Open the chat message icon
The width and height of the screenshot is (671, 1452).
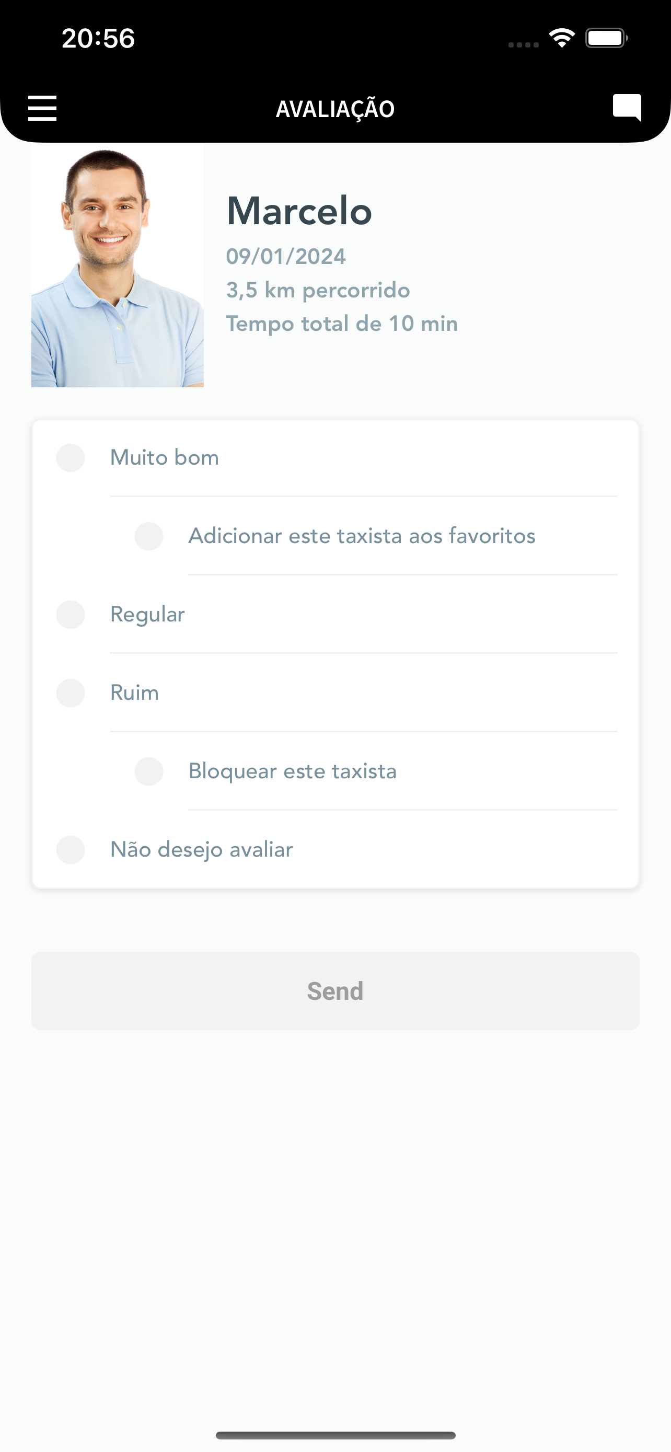(627, 108)
